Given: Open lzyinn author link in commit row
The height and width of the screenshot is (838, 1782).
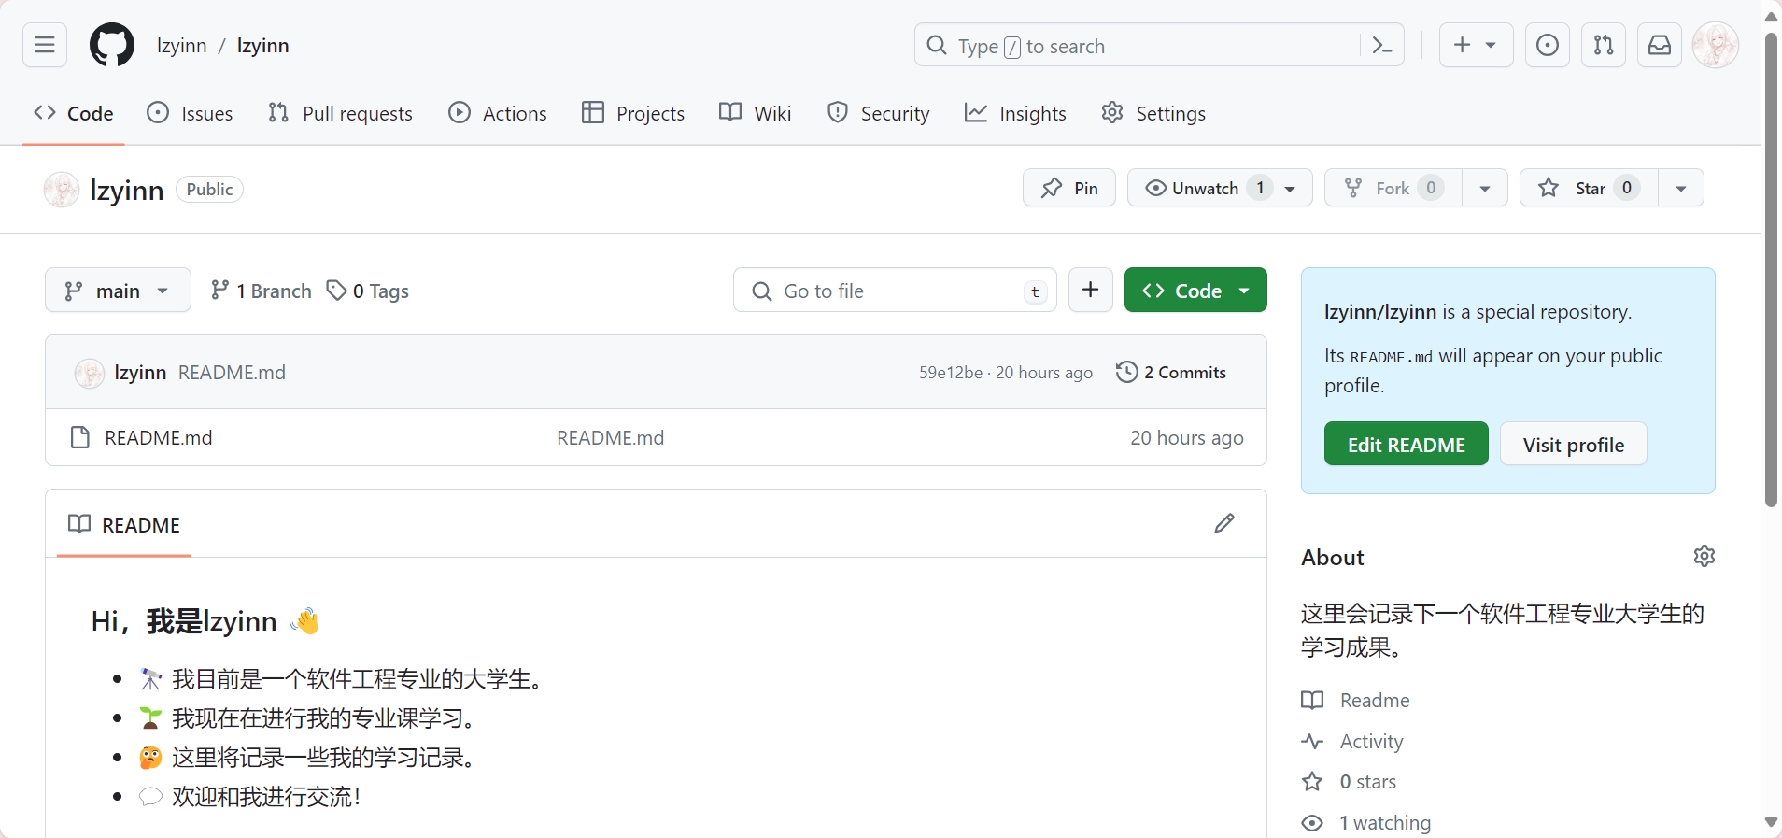Looking at the screenshot, I should click(140, 372).
